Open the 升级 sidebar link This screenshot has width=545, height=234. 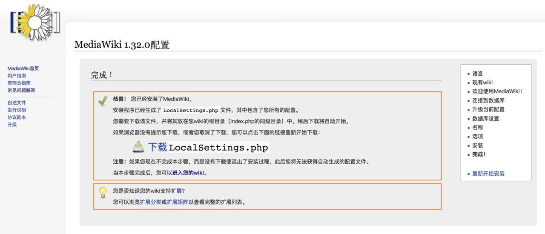point(12,125)
